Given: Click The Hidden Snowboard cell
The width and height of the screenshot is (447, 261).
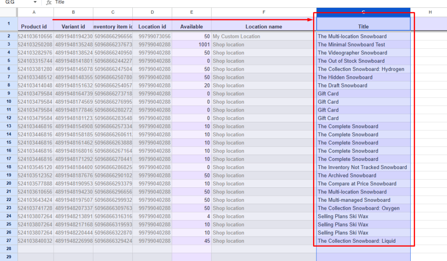Looking at the screenshot, I should pyautogui.click(x=364, y=78).
